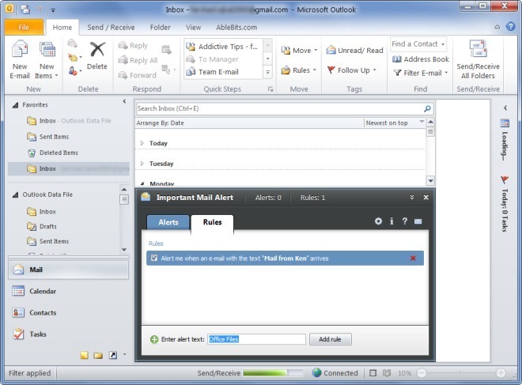Open Folder List shortcut icon
The image size is (522, 385).
[x=98, y=356]
